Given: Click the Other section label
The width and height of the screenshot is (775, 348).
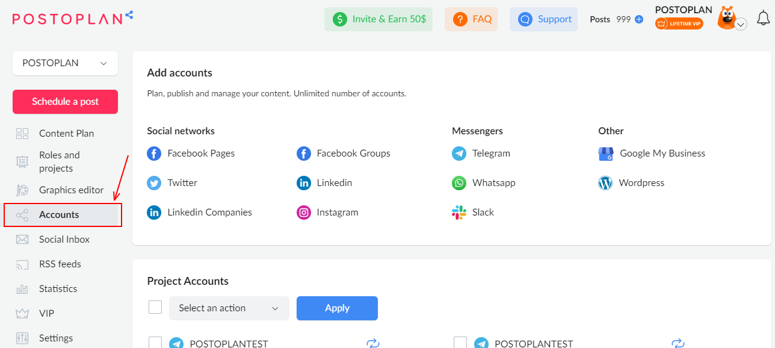Looking at the screenshot, I should [611, 131].
